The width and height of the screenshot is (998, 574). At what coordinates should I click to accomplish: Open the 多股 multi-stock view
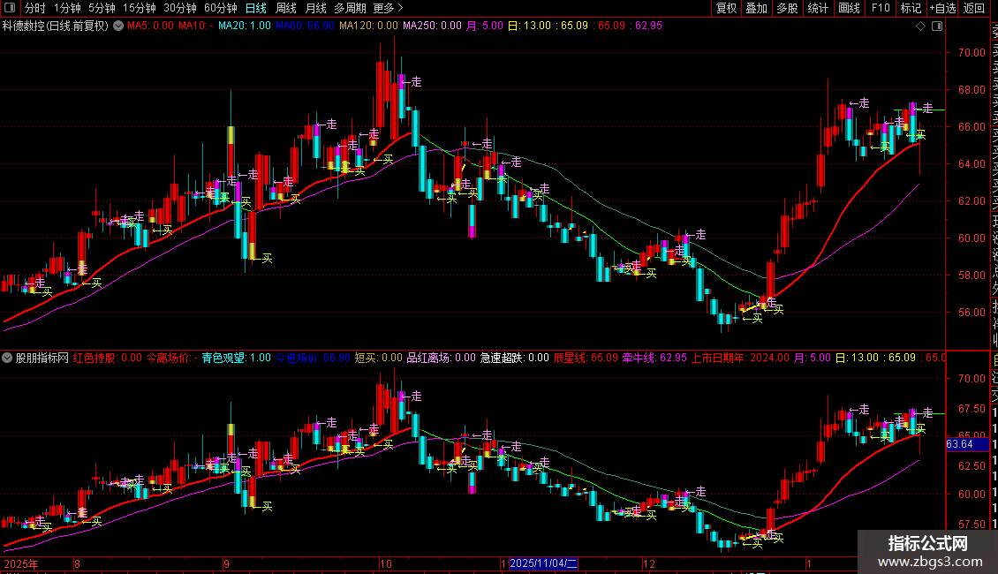tap(787, 8)
